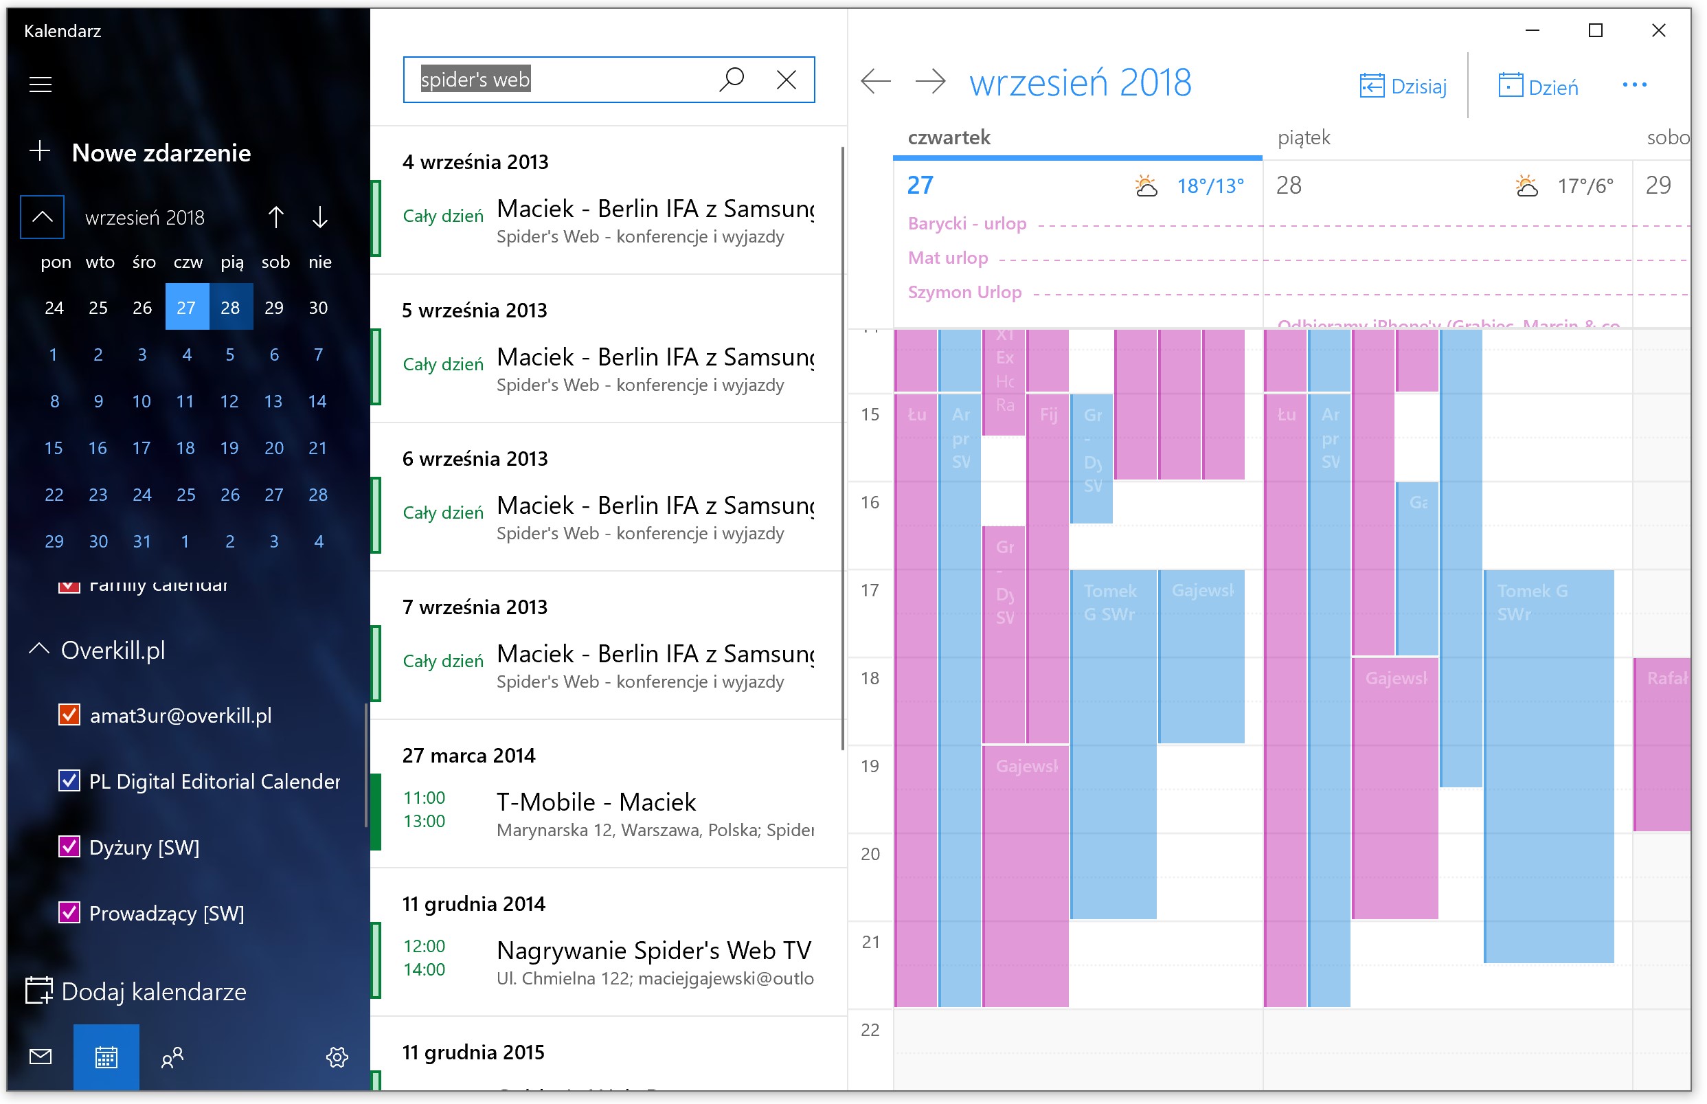
Task: Open result dated 6 września 2013
Action: [x=608, y=498]
